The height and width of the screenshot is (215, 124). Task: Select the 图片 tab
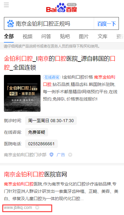tap(84, 37)
